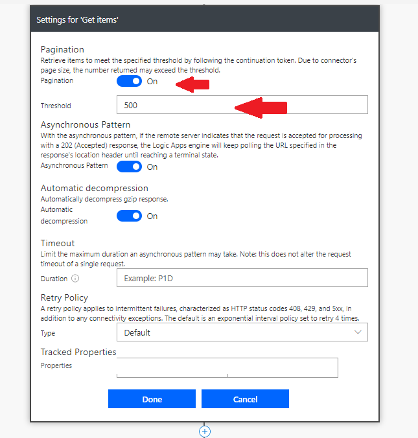This screenshot has height=438, width=418.
Task: Click the 'Automatically decompress gzip response.' text
Action: (x=104, y=199)
